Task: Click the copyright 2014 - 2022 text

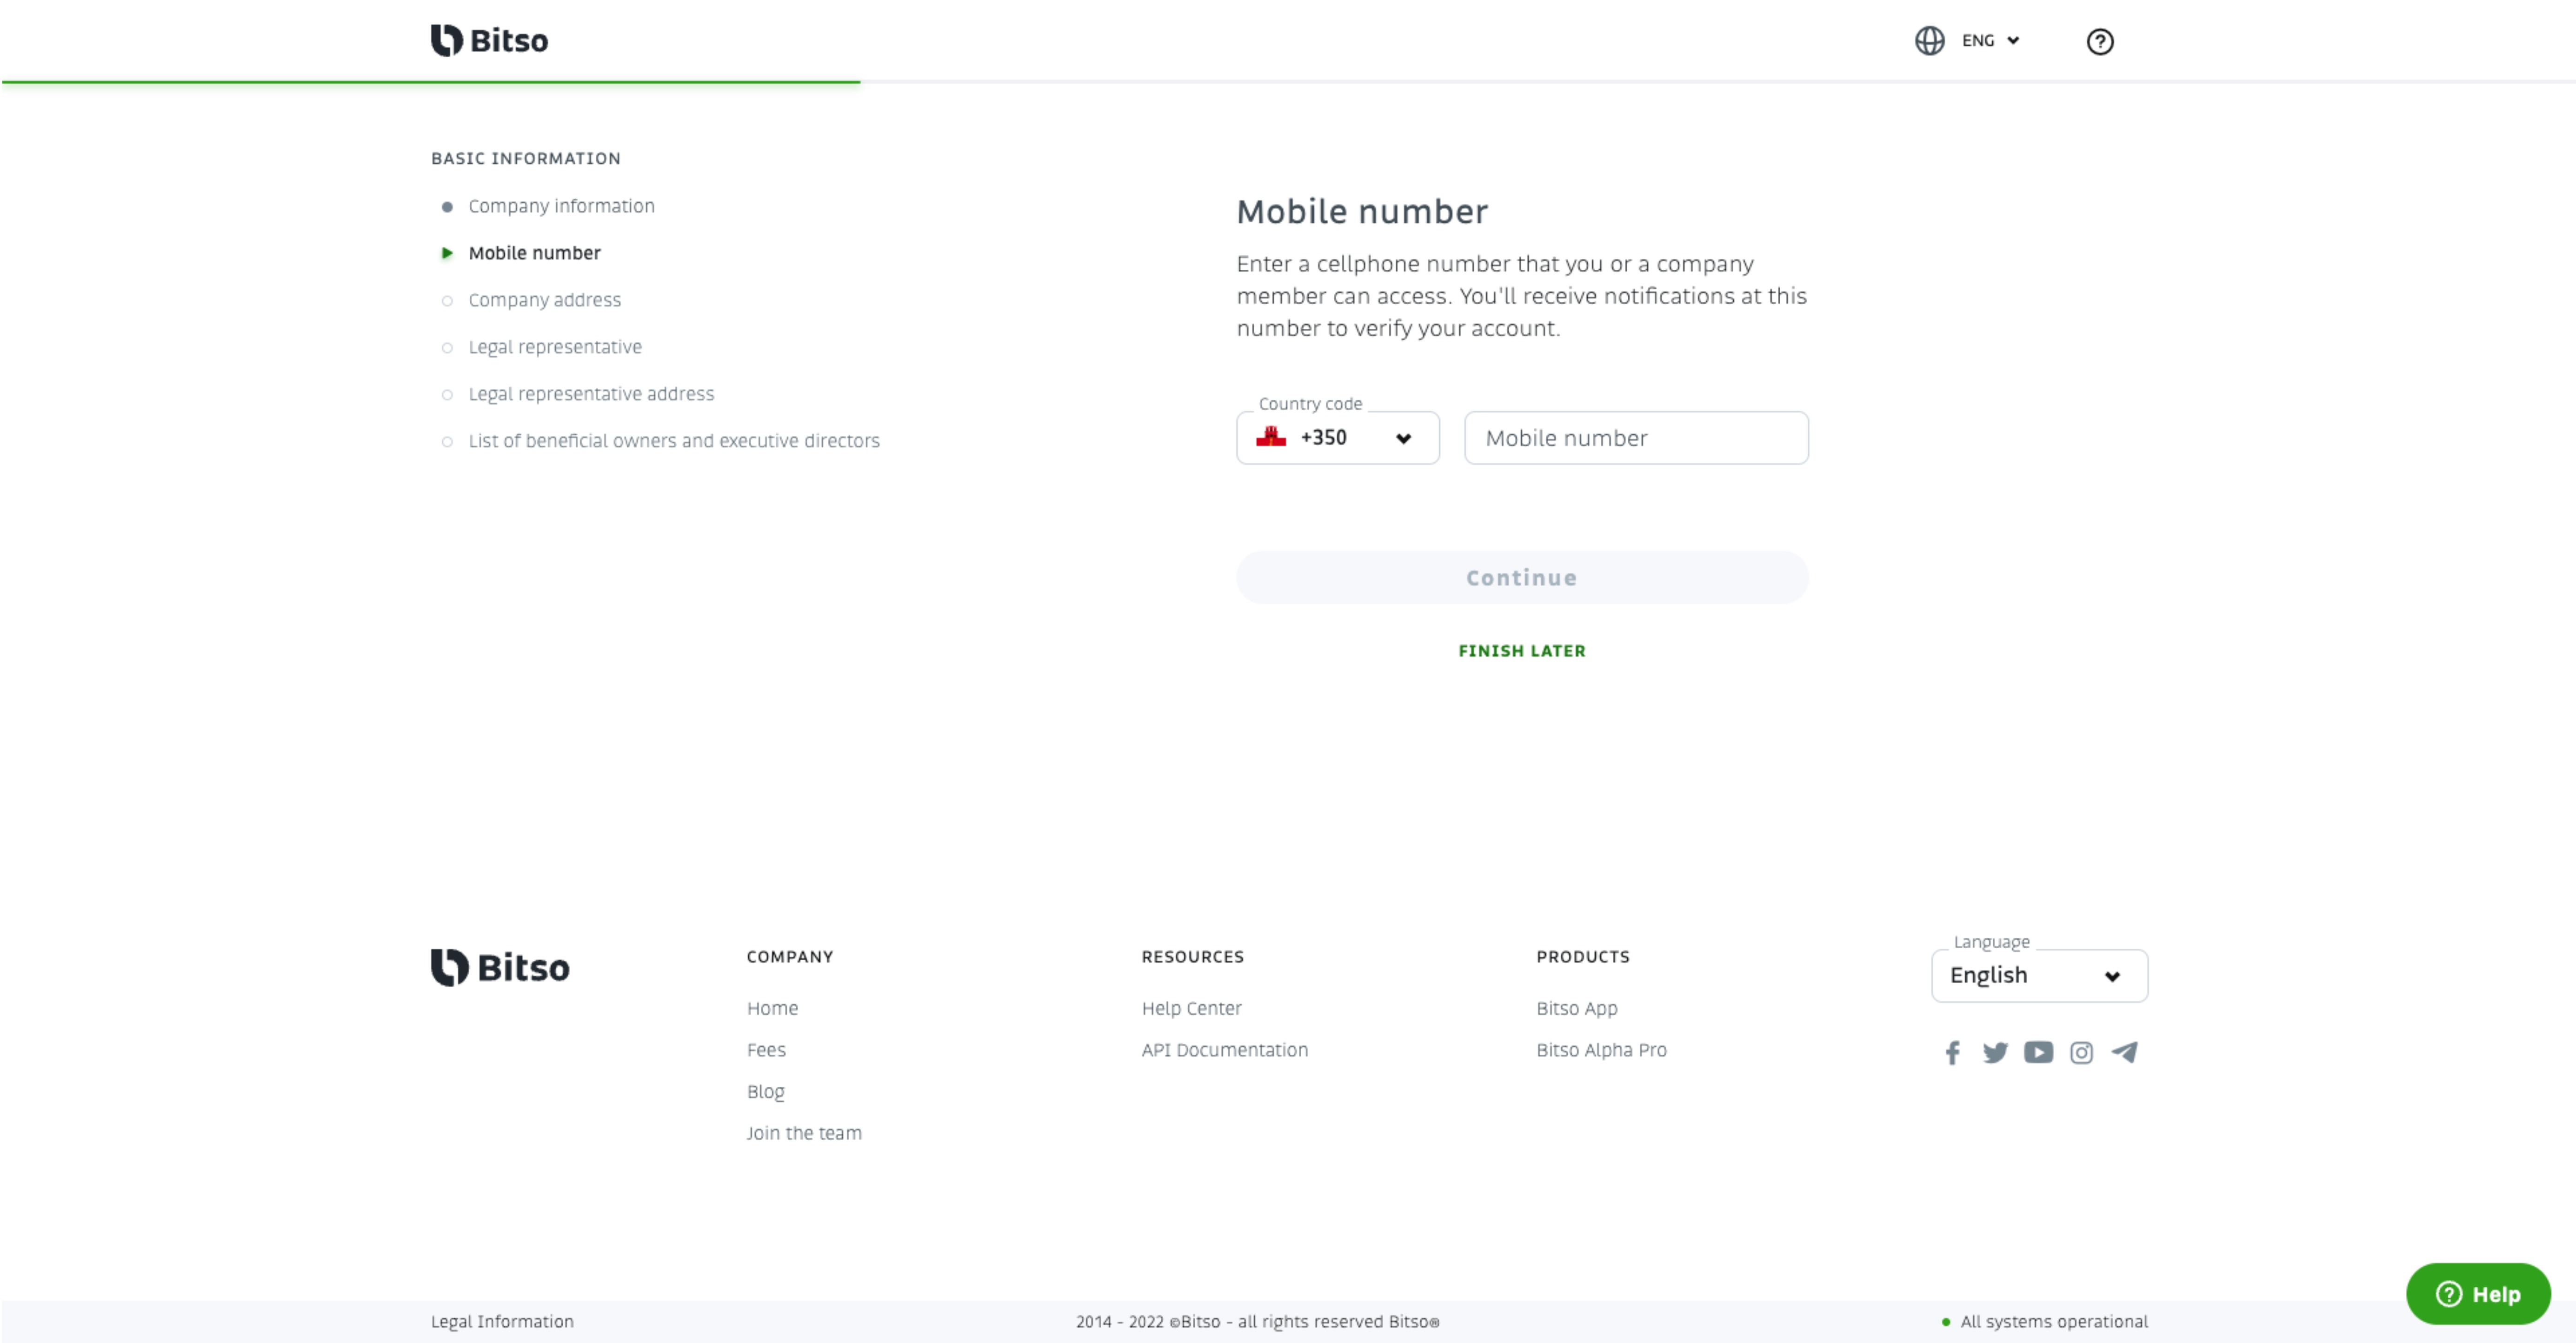Action: click(x=1257, y=1322)
